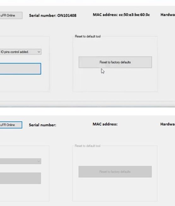Click 'ON101408' serial value
Image resolution: width=175 pixels, height=206 pixels.
(67, 16)
